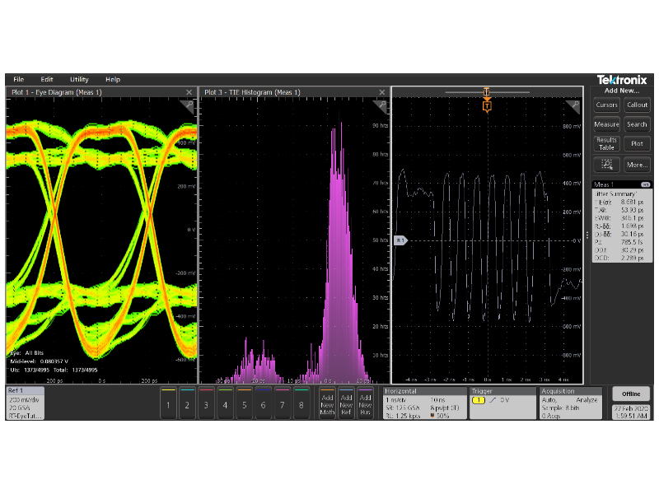659x494 pixels.
Task: Open the File menu
Action: [x=18, y=79]
